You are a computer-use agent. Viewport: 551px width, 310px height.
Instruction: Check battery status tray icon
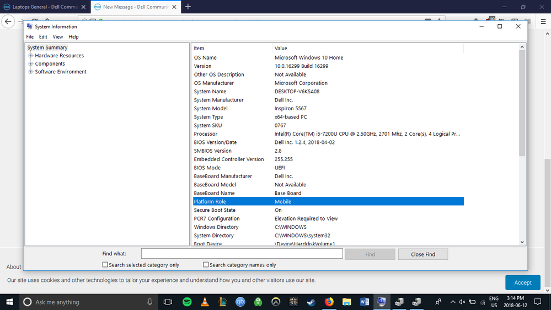[x=472, y=302]
